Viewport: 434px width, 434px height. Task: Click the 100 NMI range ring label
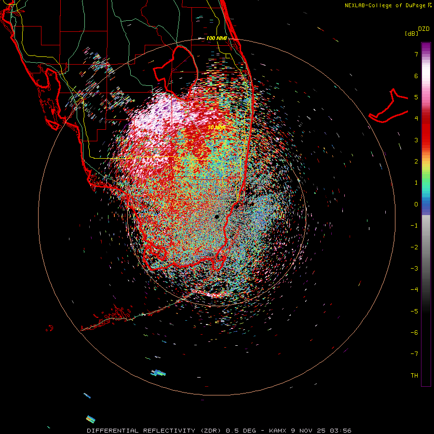217,38
